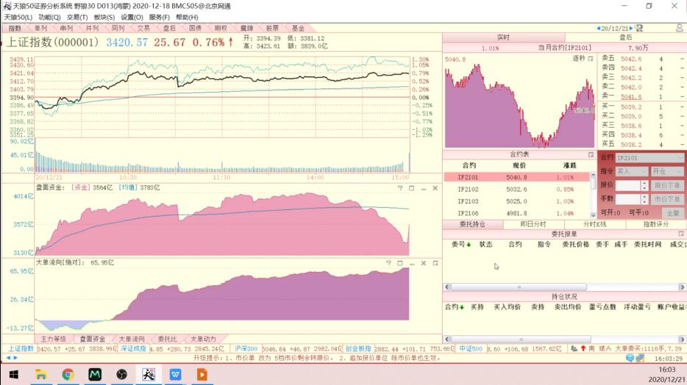Minimize the 盘面资金 panel
This screenshot has width=687, height=385.
click(423, 189)
